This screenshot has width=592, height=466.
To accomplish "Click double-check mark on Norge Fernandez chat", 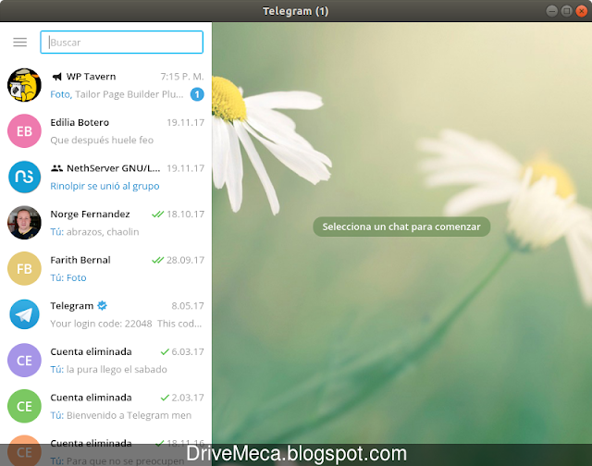I will click(157, 215).
